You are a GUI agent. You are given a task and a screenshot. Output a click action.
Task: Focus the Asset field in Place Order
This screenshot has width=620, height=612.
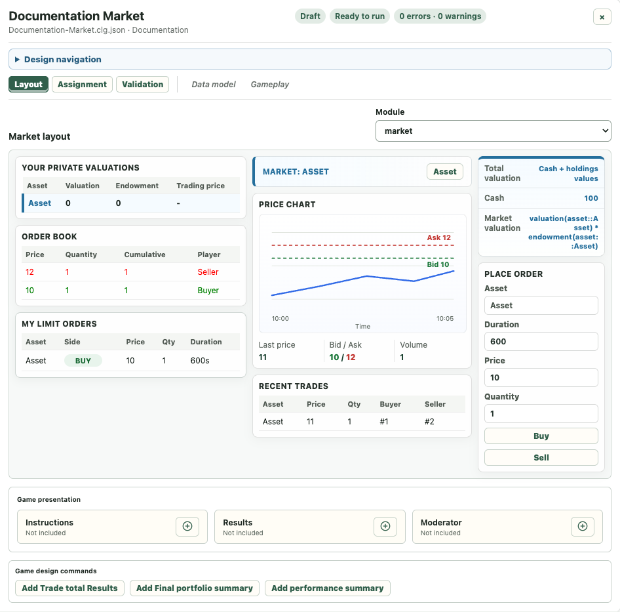541,306
